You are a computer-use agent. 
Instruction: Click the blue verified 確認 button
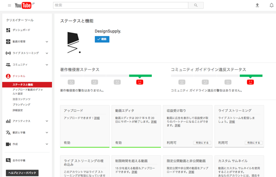click(102, 39)
